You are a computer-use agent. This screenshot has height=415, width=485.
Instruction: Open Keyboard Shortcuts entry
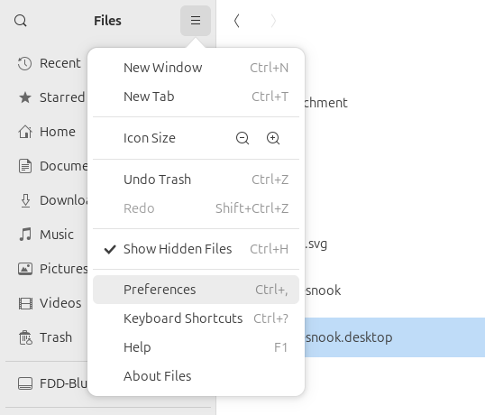coord(197,318)
